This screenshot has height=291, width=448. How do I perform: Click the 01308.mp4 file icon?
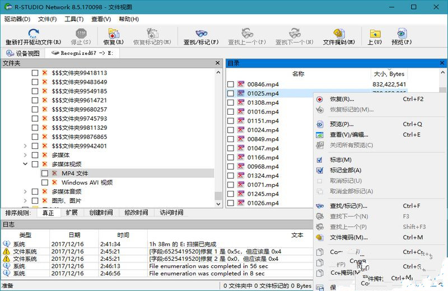coord(241,102)
